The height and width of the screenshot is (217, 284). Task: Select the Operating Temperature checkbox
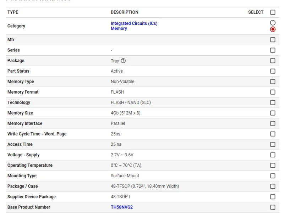point(273,165)
